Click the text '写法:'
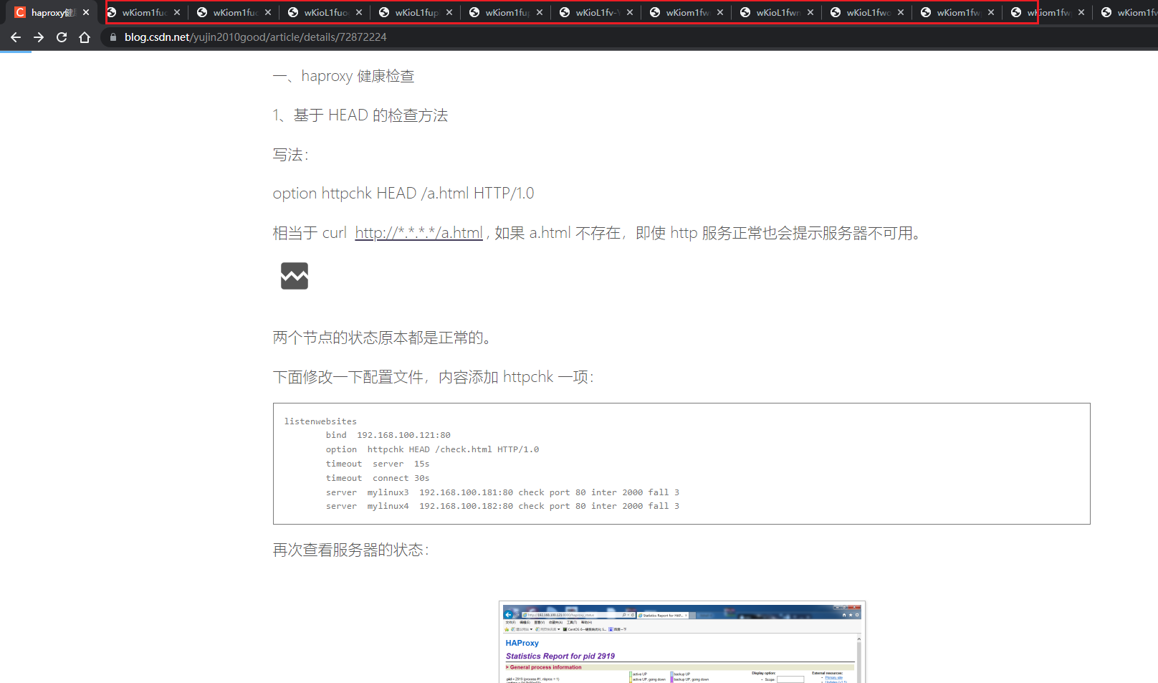 (x=290, y=155)
